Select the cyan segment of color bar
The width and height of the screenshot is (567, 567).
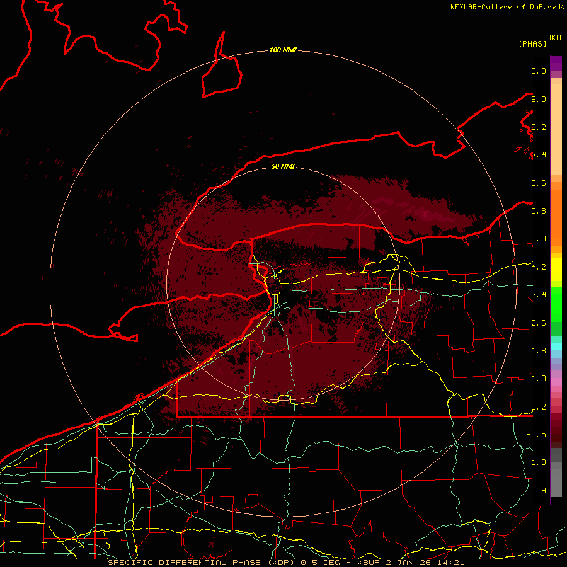(x=556, y=346)
